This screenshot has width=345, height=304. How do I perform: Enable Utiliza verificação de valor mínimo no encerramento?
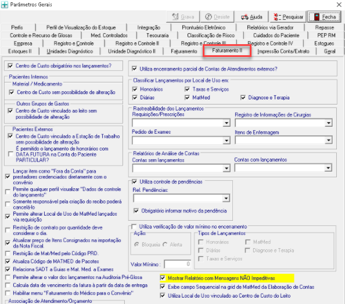coord(134,227)
